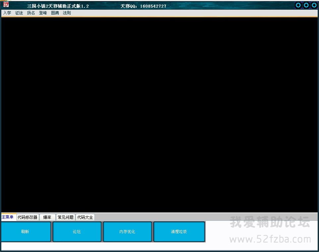Image resolution: width=319 pixels, height=252 pixels.
Task: Click the 清理垃圾 cleanup button
Action: pyautogui.click(x=179, y=232)
